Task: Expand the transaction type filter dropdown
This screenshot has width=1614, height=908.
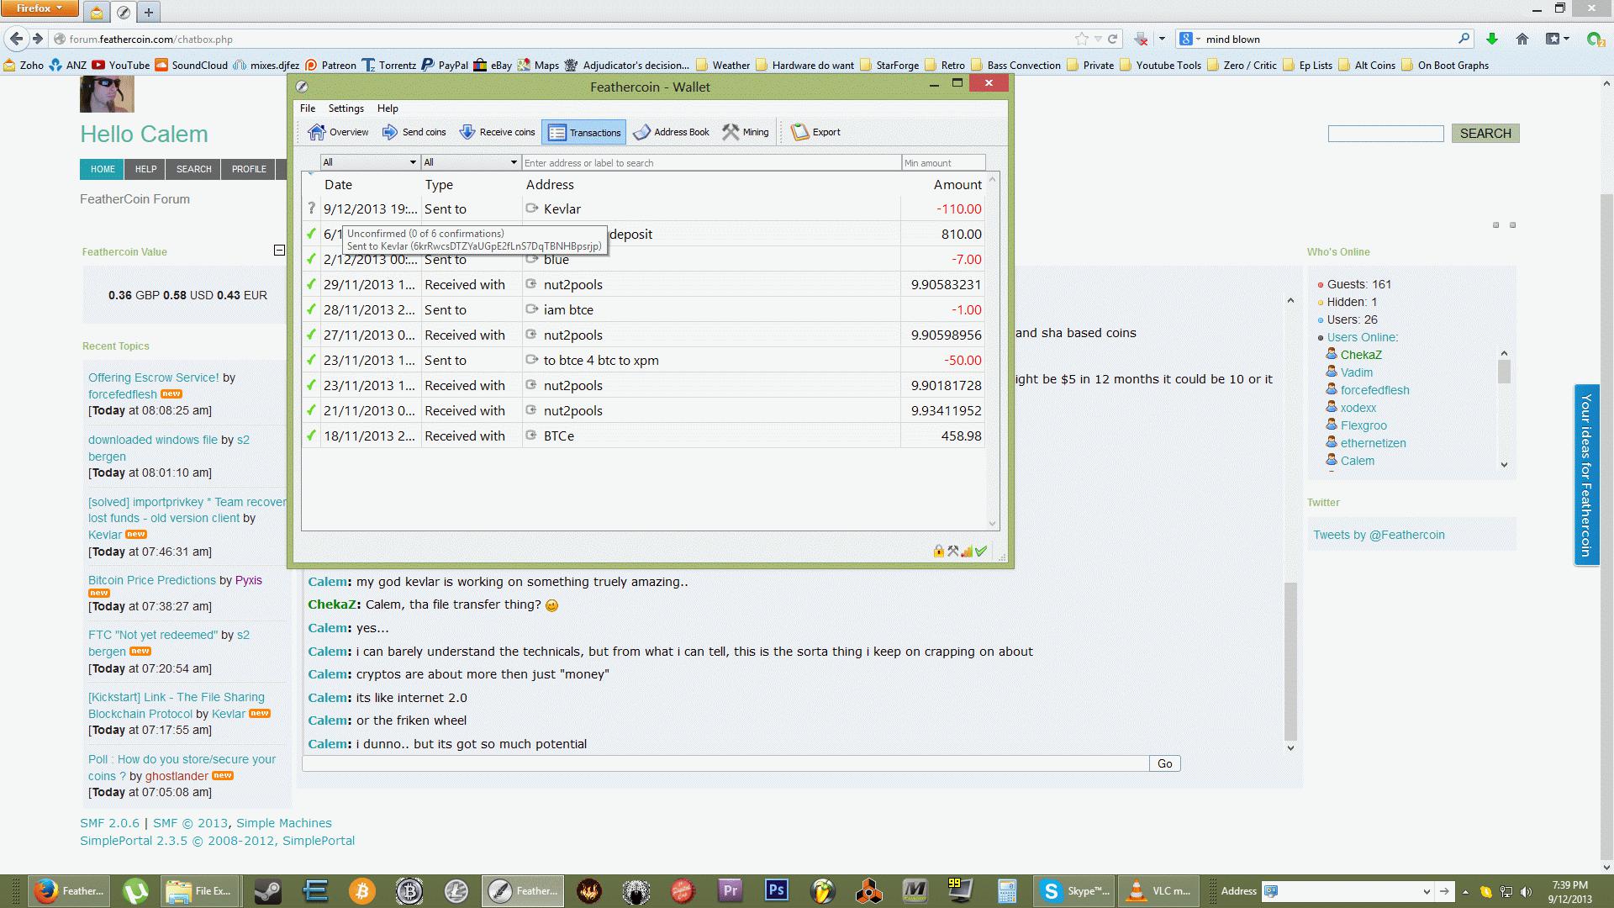Action: (471, 162)
